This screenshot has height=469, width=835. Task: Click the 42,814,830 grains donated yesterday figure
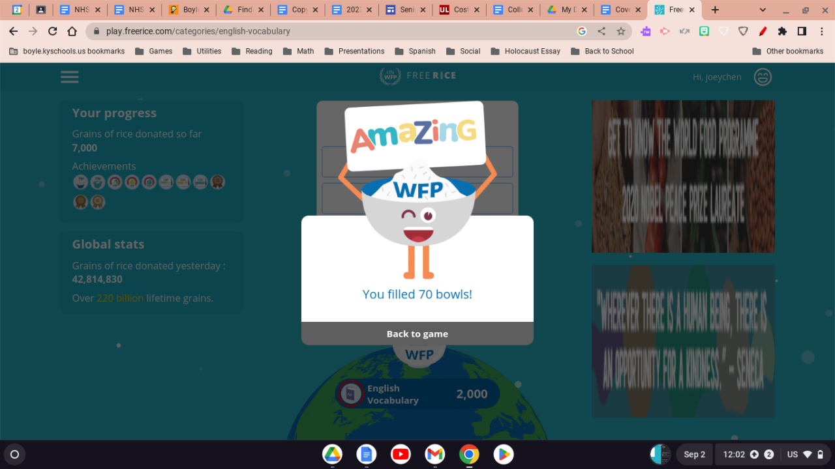(97, 279)
